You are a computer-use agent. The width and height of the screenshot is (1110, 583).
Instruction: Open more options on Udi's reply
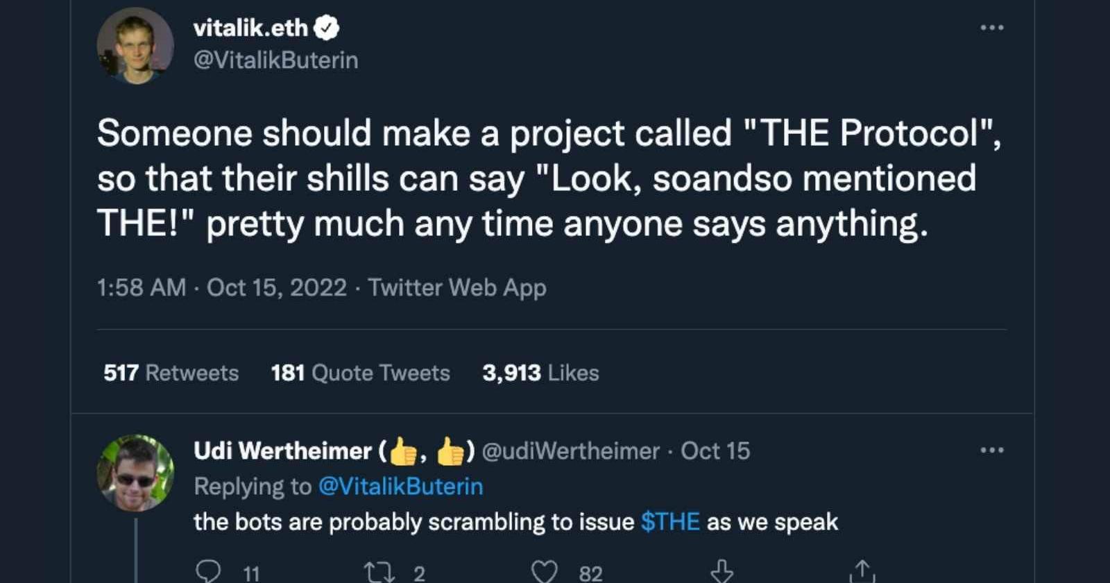pos(991,450)
